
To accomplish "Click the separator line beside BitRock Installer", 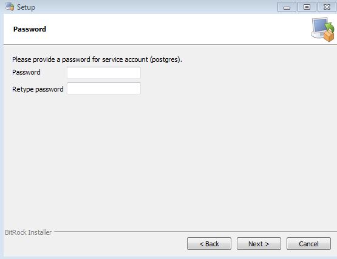I will point(195,232).
